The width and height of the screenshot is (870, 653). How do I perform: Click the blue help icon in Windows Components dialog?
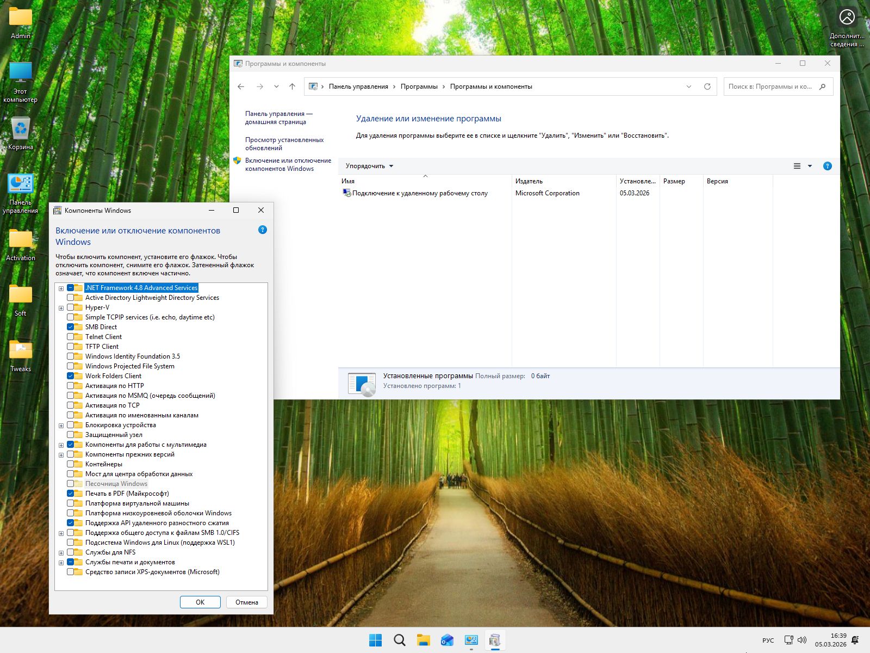point(263,230)
